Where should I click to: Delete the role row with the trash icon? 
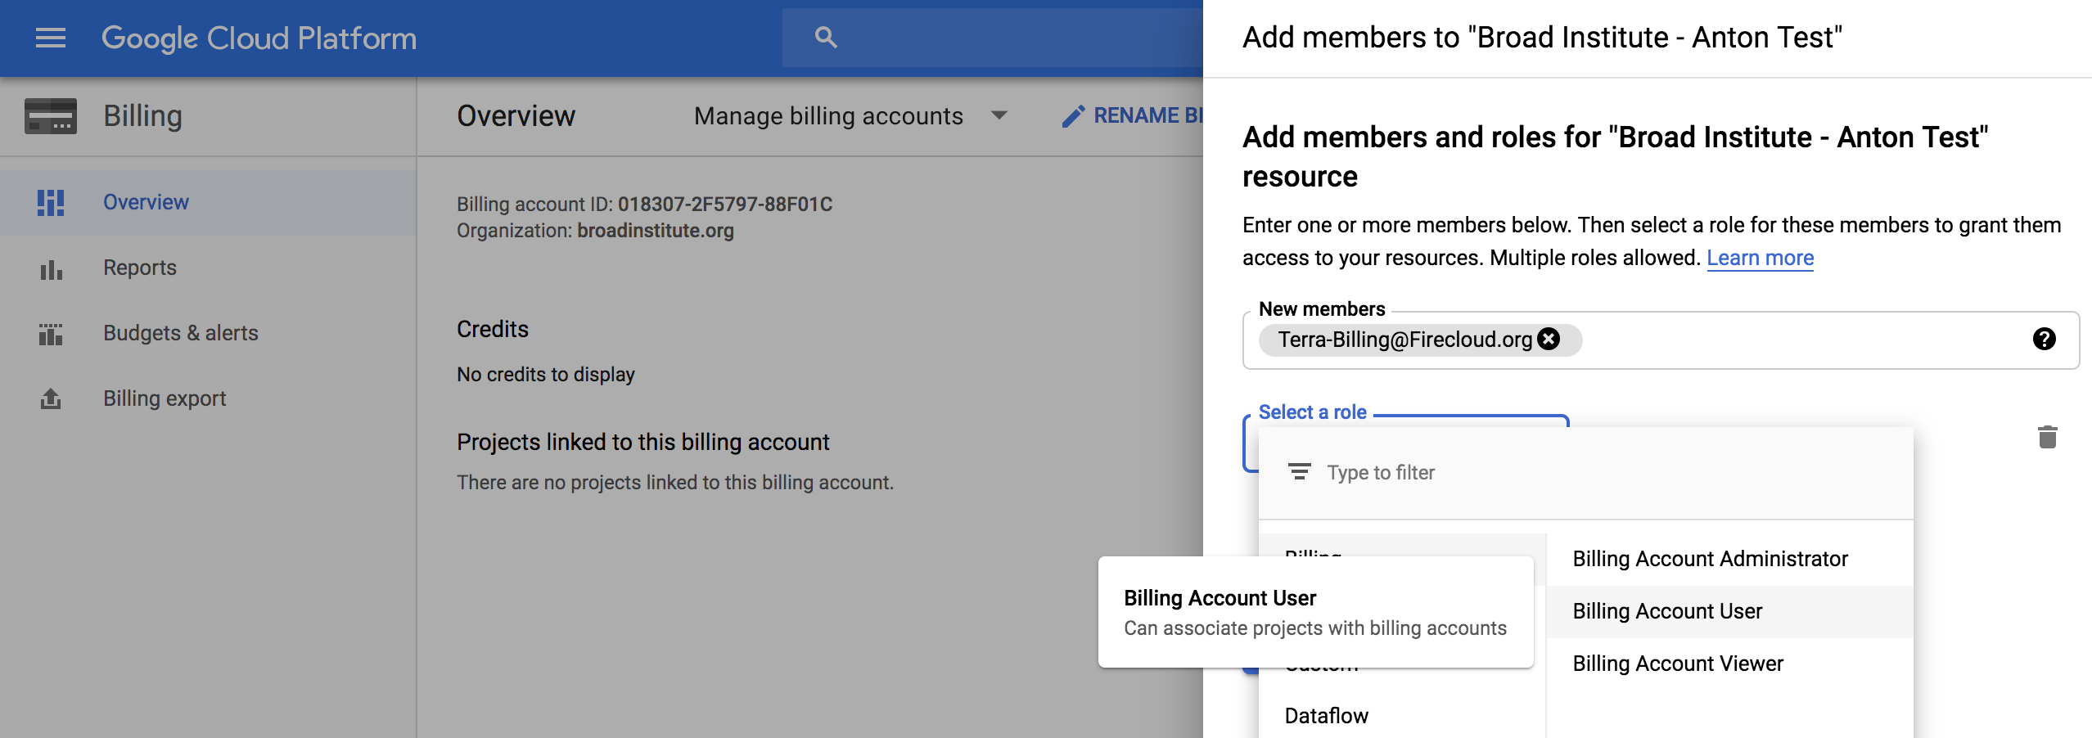2047,437
